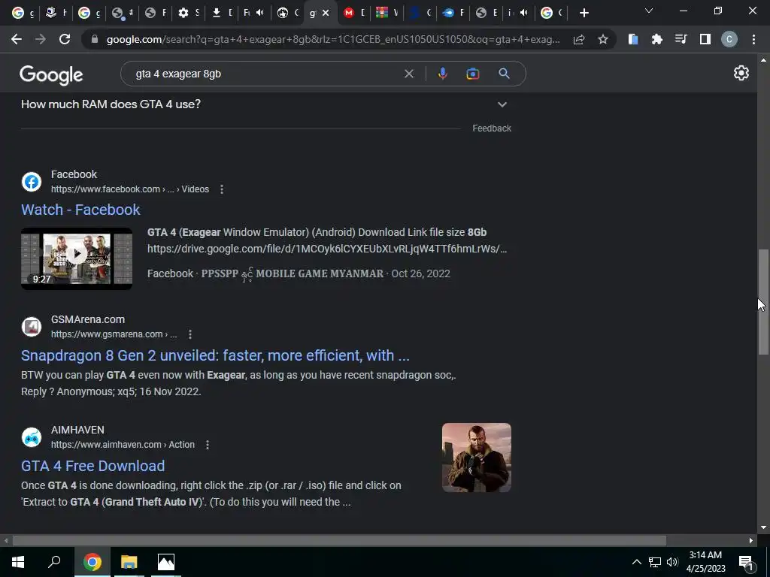Switch to the WinRAR tab
770x577 pixels.
click(x=386, y=13)
